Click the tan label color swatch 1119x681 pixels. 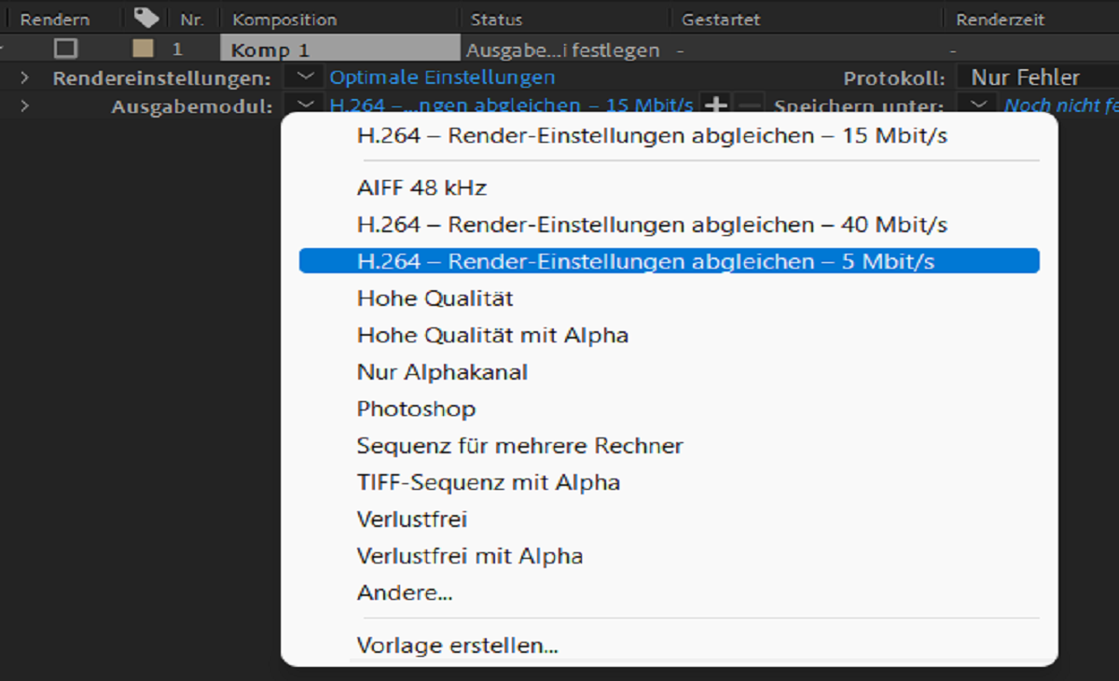(143, 49)
